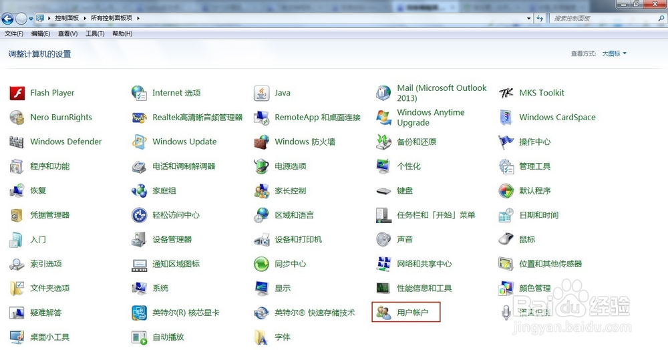Click 所有控制面板项 breadcrumb segment
This screenshot has width=668, height=350.
pos(111,18)
